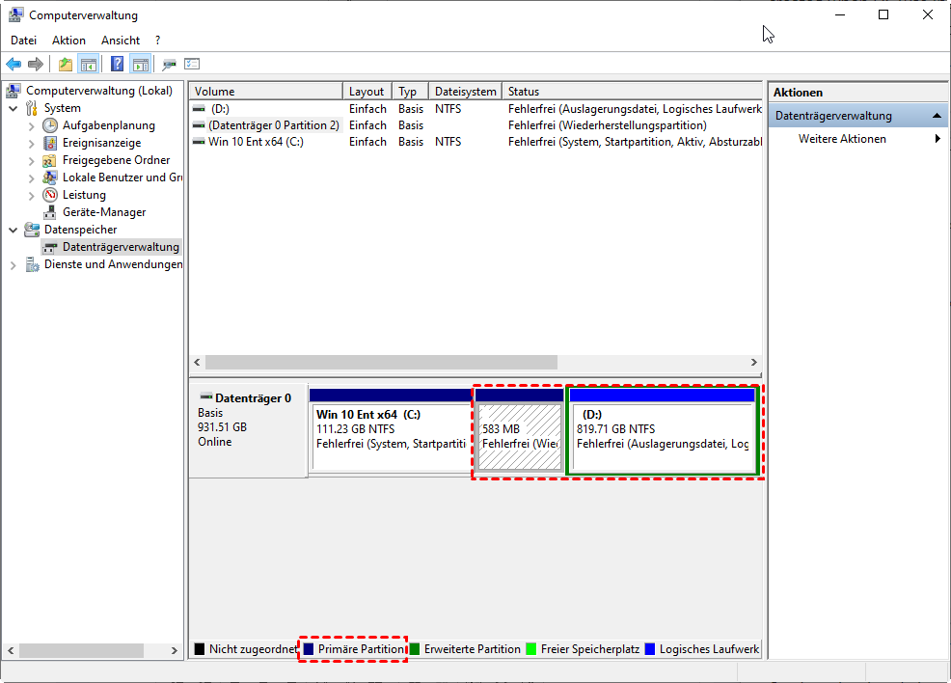Open Help with the question mark icon

(117, 65)
